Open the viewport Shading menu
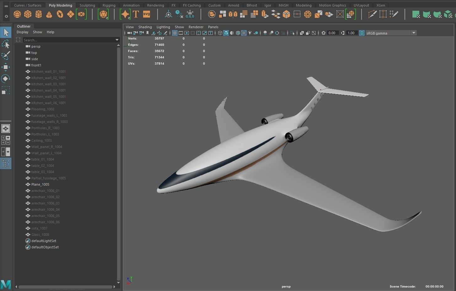The image size is (456, 291). [x=145, y=27]
